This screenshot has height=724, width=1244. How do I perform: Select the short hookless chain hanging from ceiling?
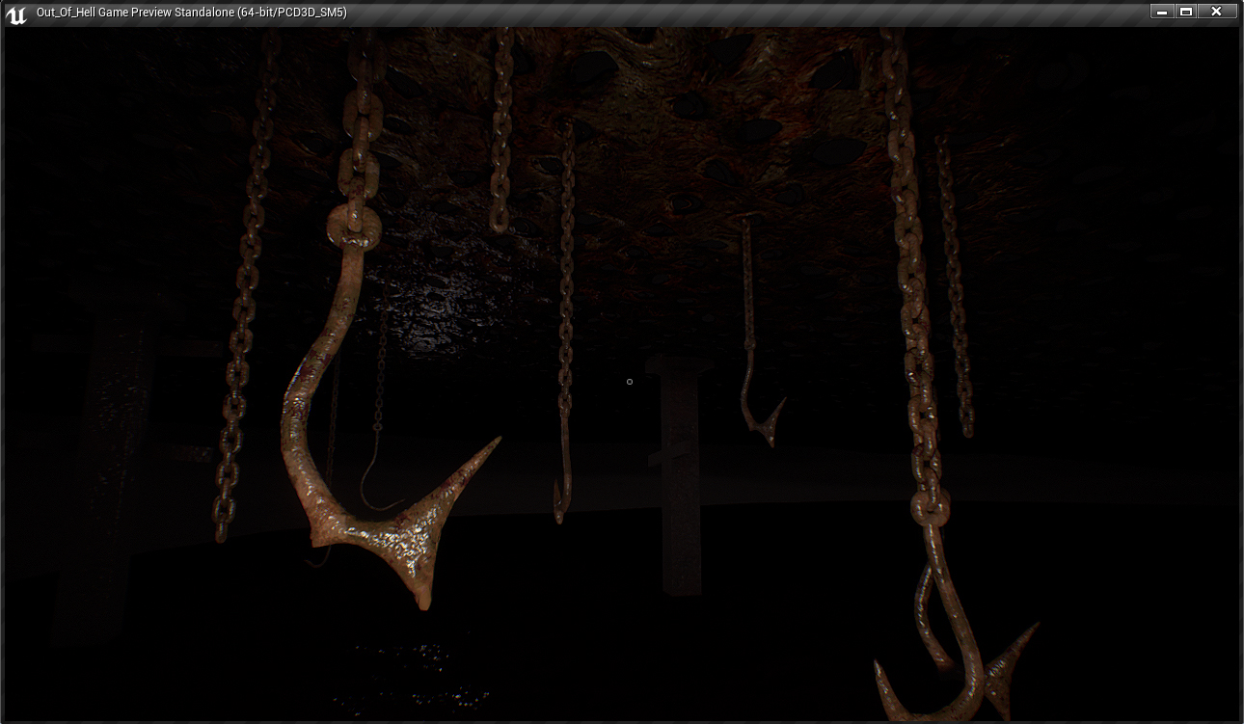pyautogui.click(x=501, y=135)
